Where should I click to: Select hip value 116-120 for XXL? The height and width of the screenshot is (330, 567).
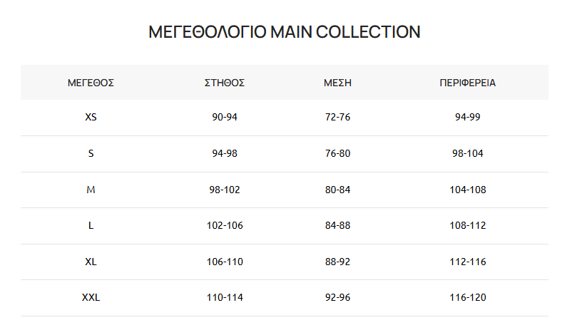[468, 297]
